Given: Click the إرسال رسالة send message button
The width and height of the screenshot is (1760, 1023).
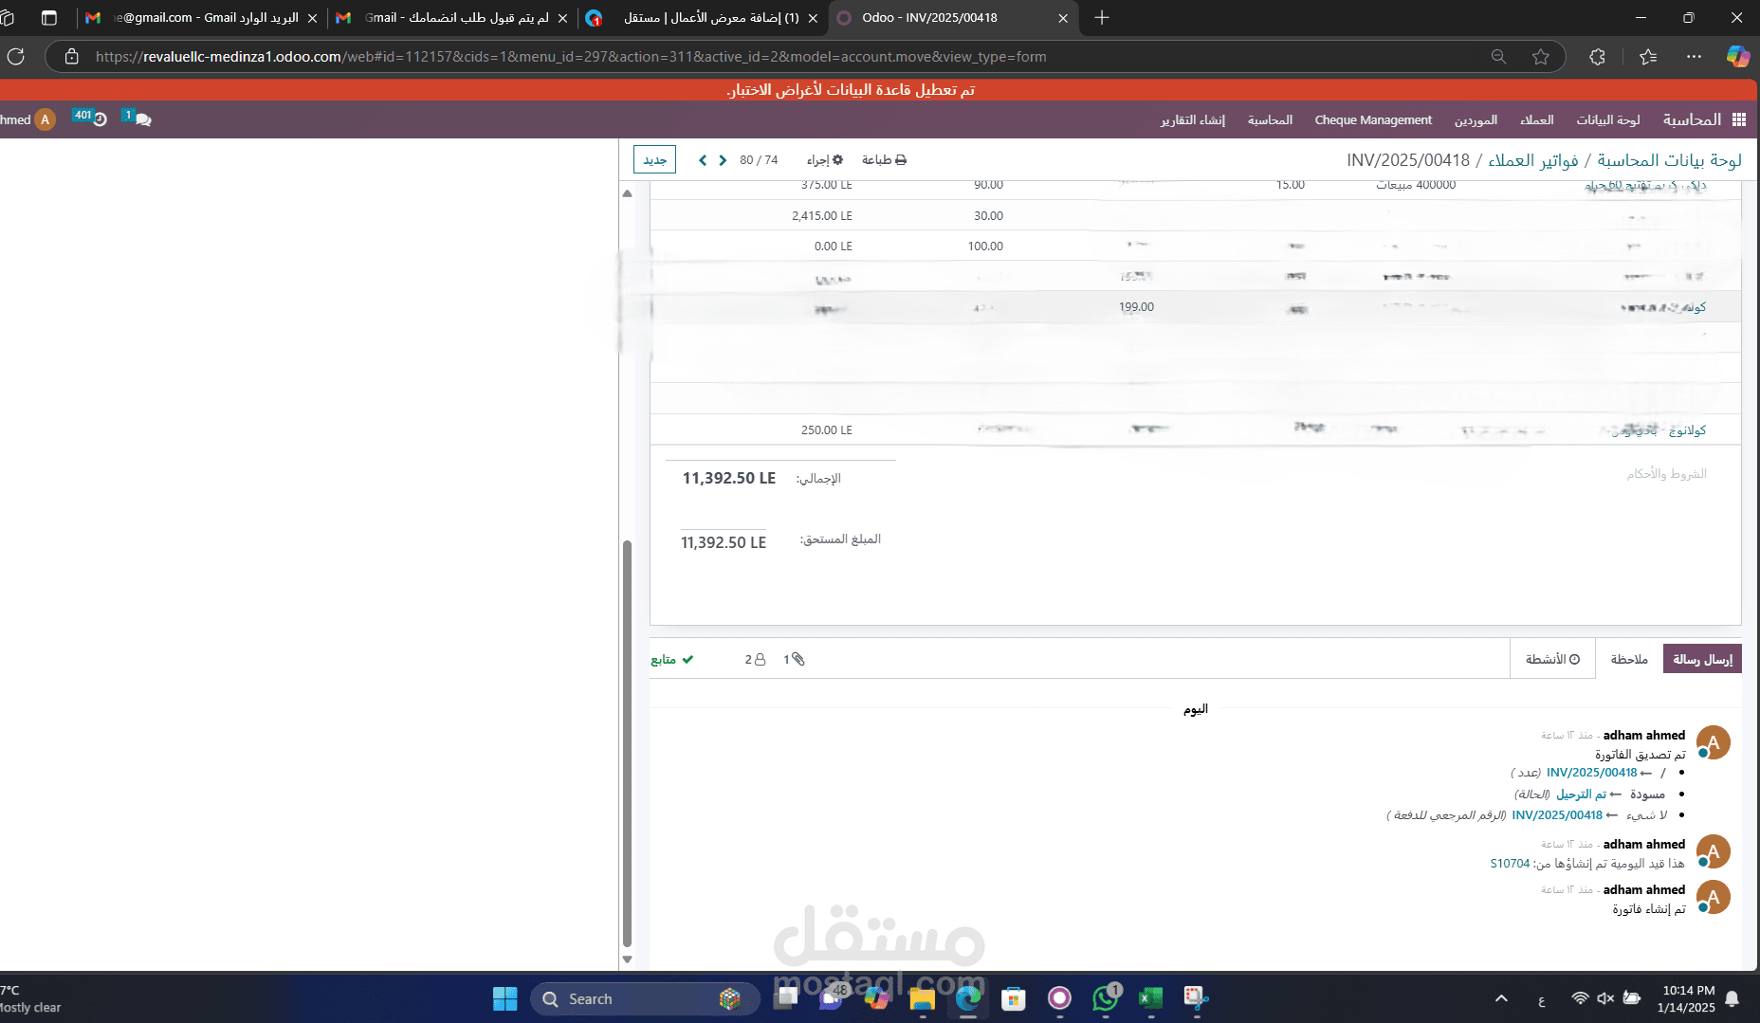Looking at the screenshot, I should 1702,659.
